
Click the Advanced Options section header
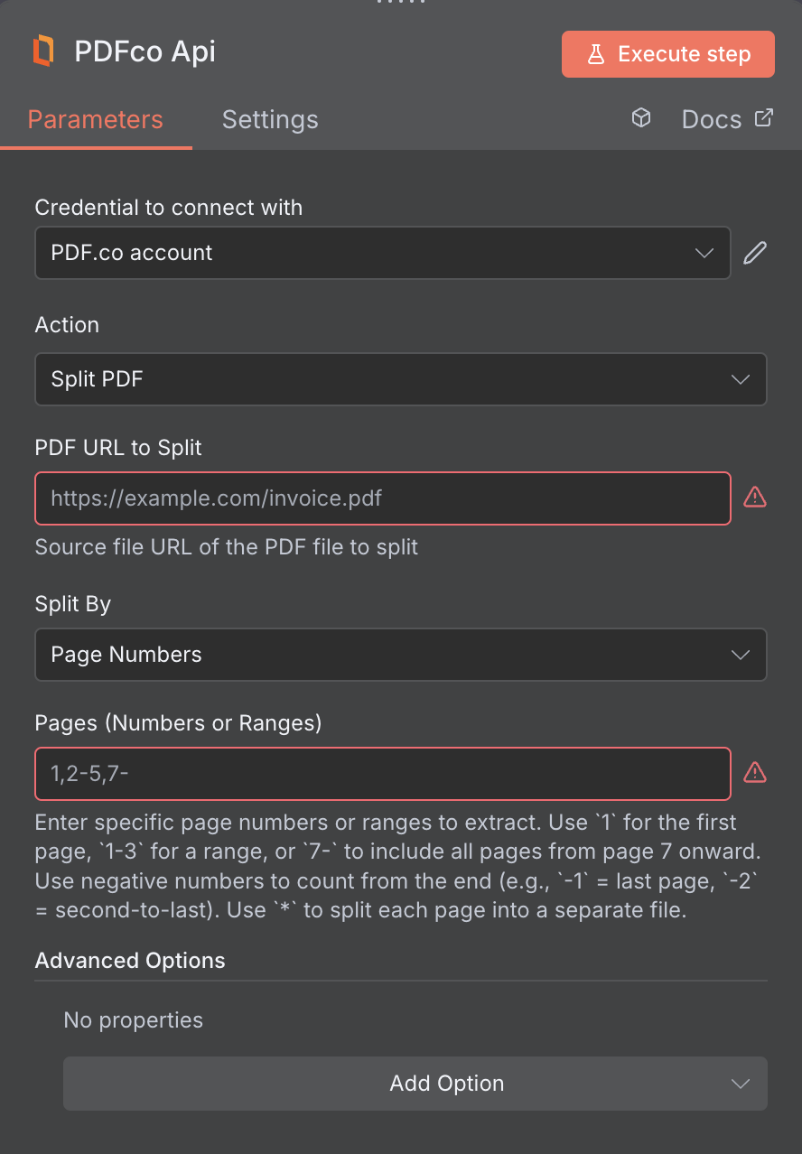point(129,960)
